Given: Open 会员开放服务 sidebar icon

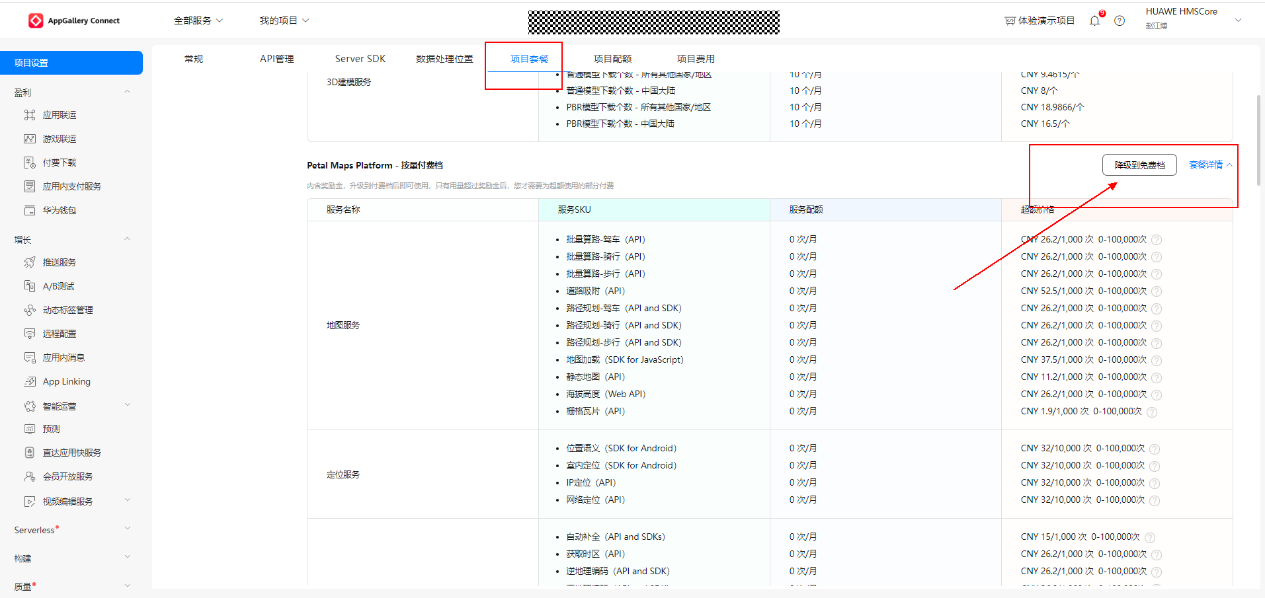Looking at the screenshot, I should coord(30,476).
